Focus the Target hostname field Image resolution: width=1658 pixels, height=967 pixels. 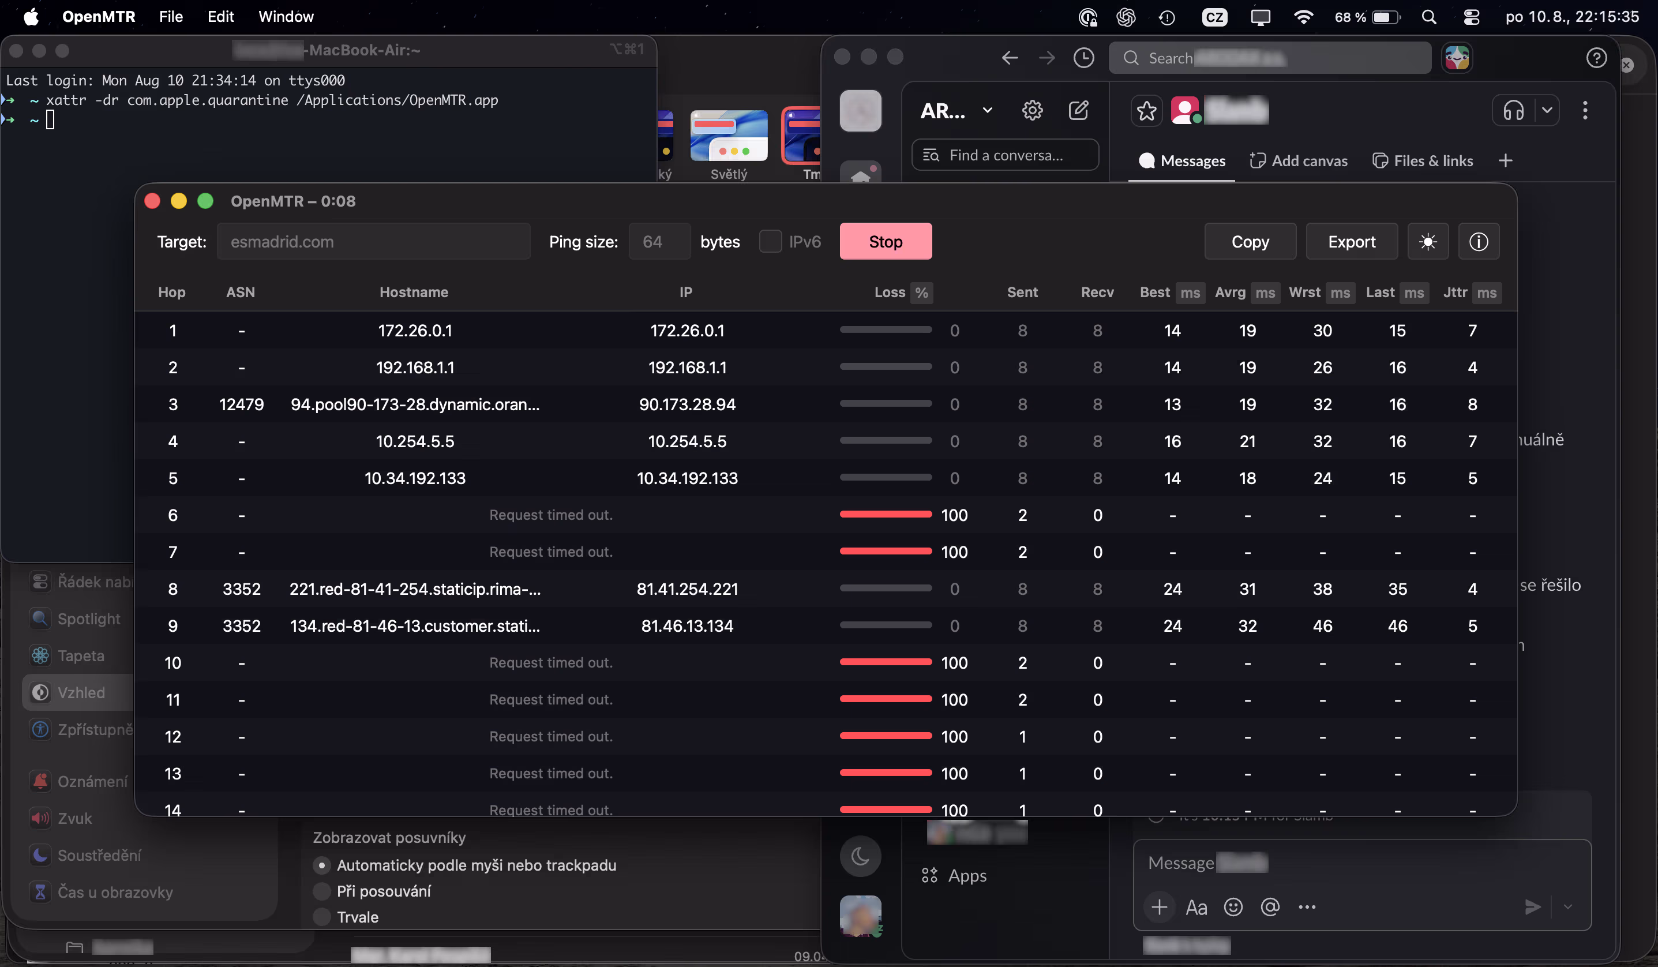pyautogui.click(x=373, y=241)
